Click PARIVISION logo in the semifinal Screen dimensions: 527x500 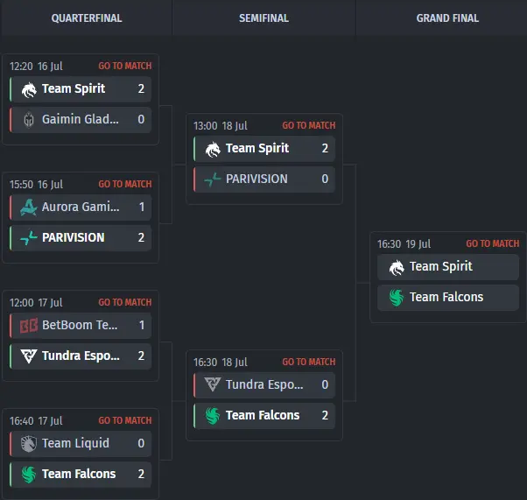(x=213, y=180)
